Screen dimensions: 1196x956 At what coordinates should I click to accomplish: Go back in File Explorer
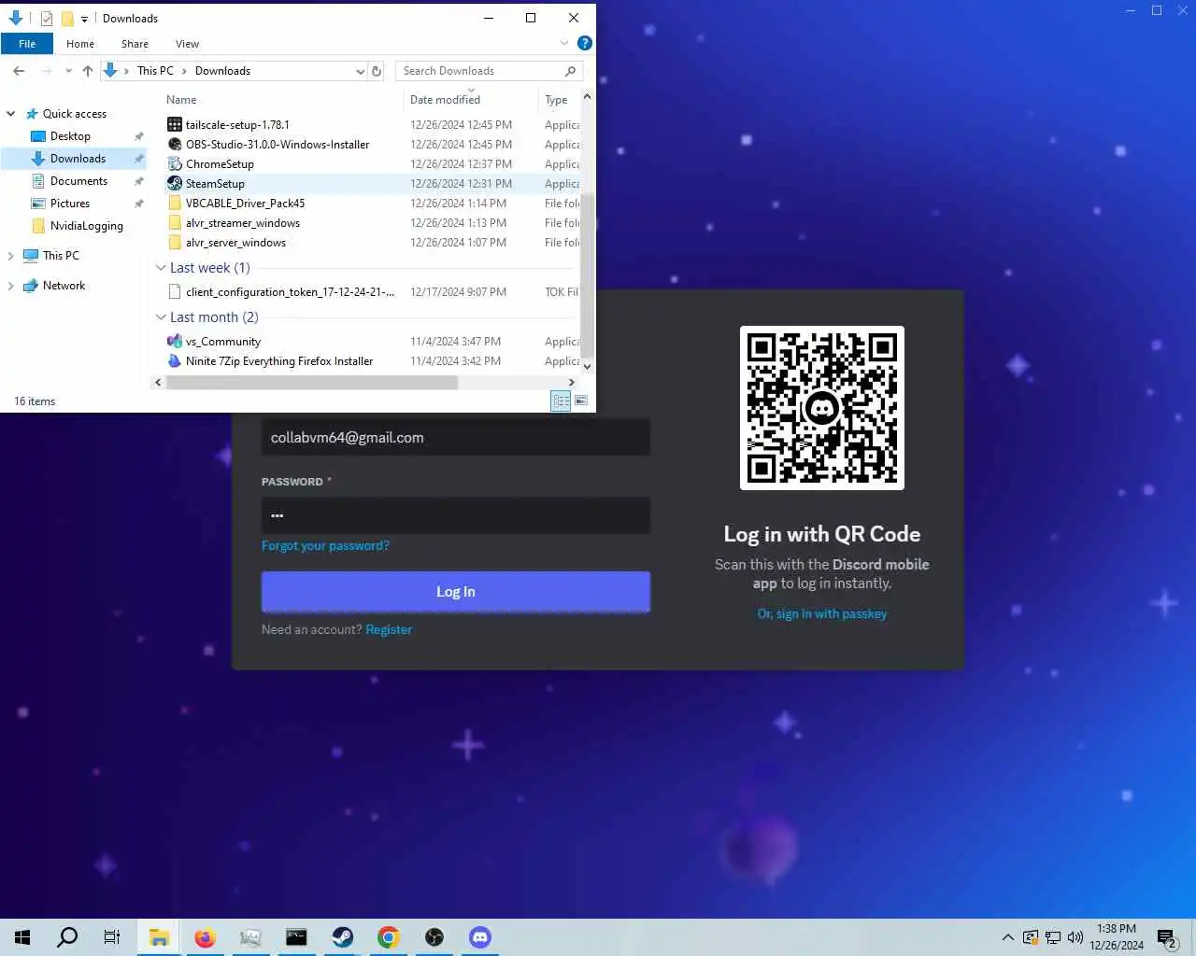[19, 71]
